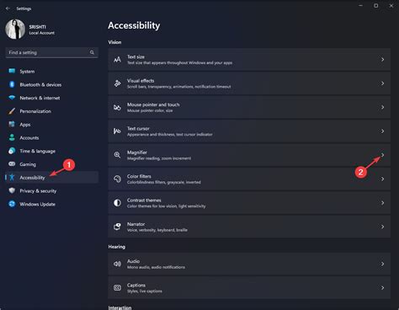
Task: Click the Audio title
Action: point(133,261)
